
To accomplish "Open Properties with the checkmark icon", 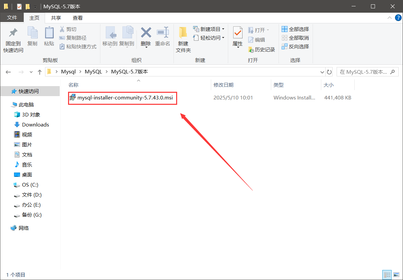I will 238,33.
